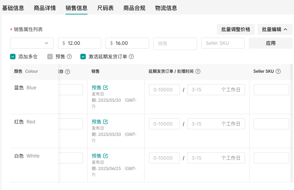Focus the batch Seller SKU input field

(223, 43)
